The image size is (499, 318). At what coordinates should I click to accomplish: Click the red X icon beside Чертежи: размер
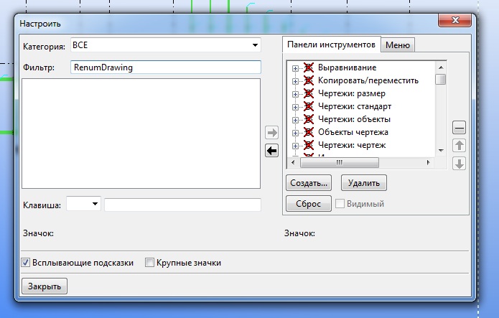tap(308, 93)
